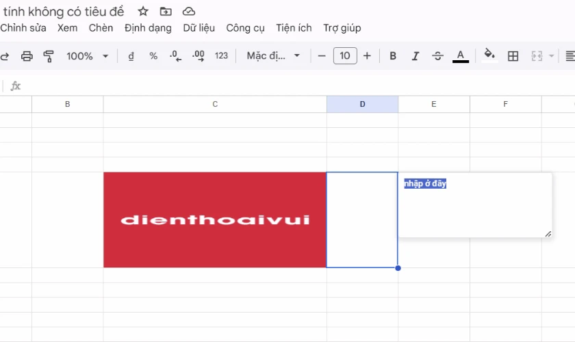575x342 pixels.
Task: Select column E header
Action: coord(434,104)
